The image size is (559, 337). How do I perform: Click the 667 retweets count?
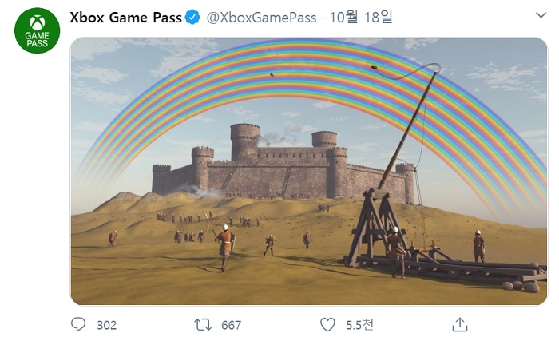tap(231, 325)
